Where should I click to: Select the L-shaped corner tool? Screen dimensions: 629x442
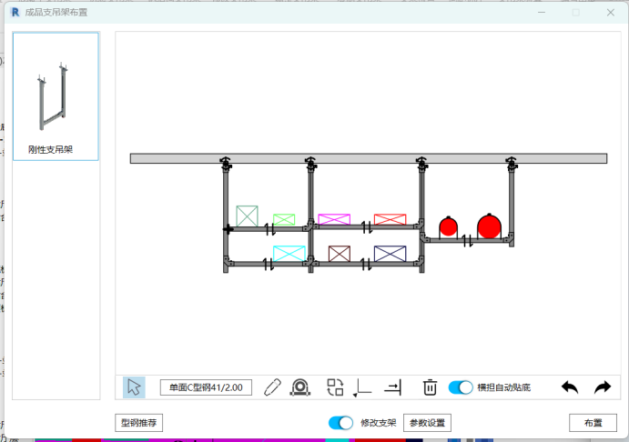click(362, 387)
